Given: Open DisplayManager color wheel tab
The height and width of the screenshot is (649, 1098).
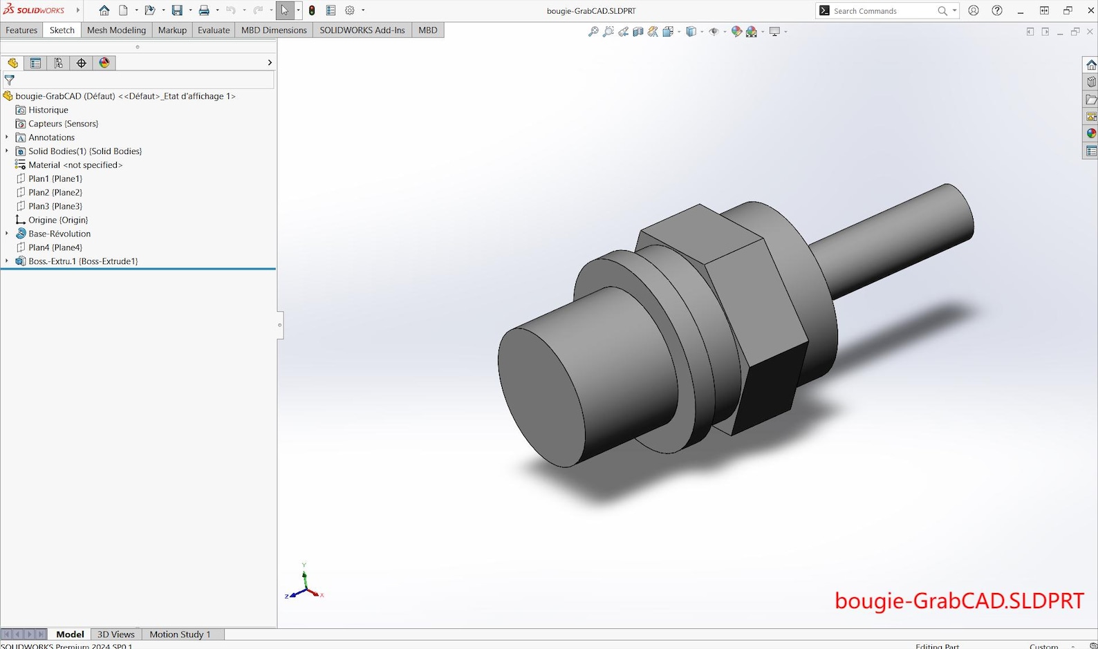Looking at the screenshot, I should click(104, 63).
